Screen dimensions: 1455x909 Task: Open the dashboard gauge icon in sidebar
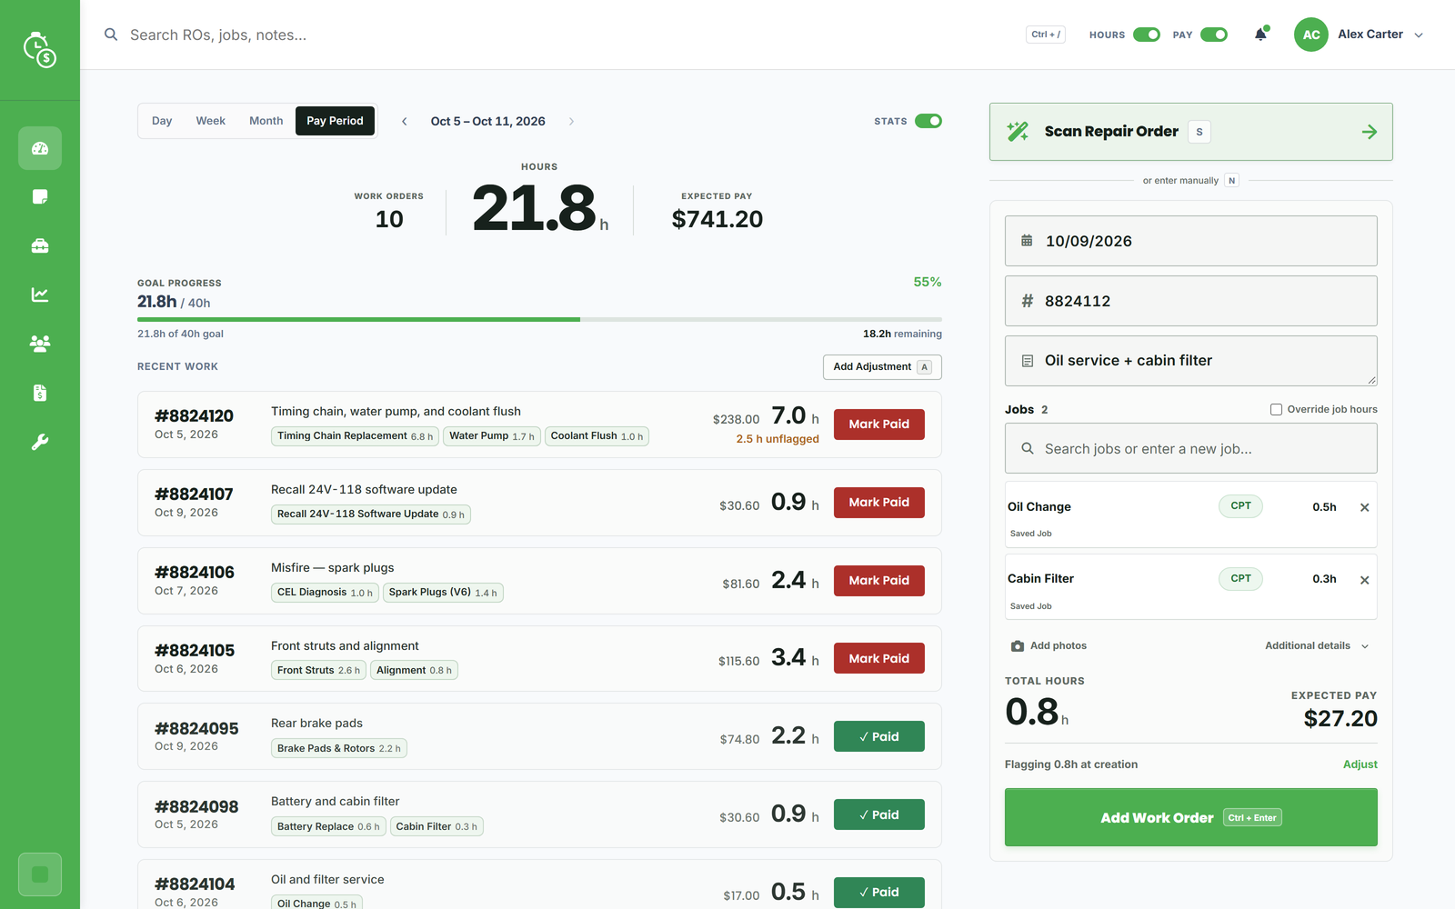40,148
